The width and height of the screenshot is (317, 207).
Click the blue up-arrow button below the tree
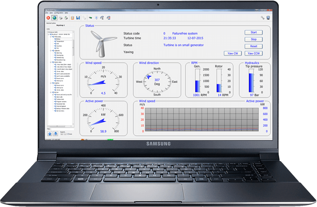tap(50, 134)
